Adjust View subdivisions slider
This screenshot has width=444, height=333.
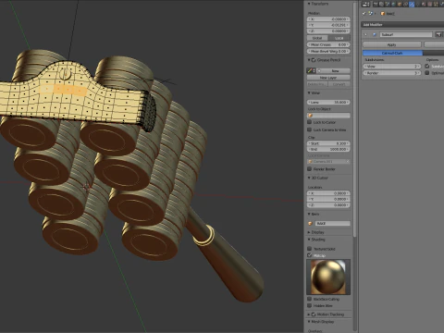click(x=392, y=67)
